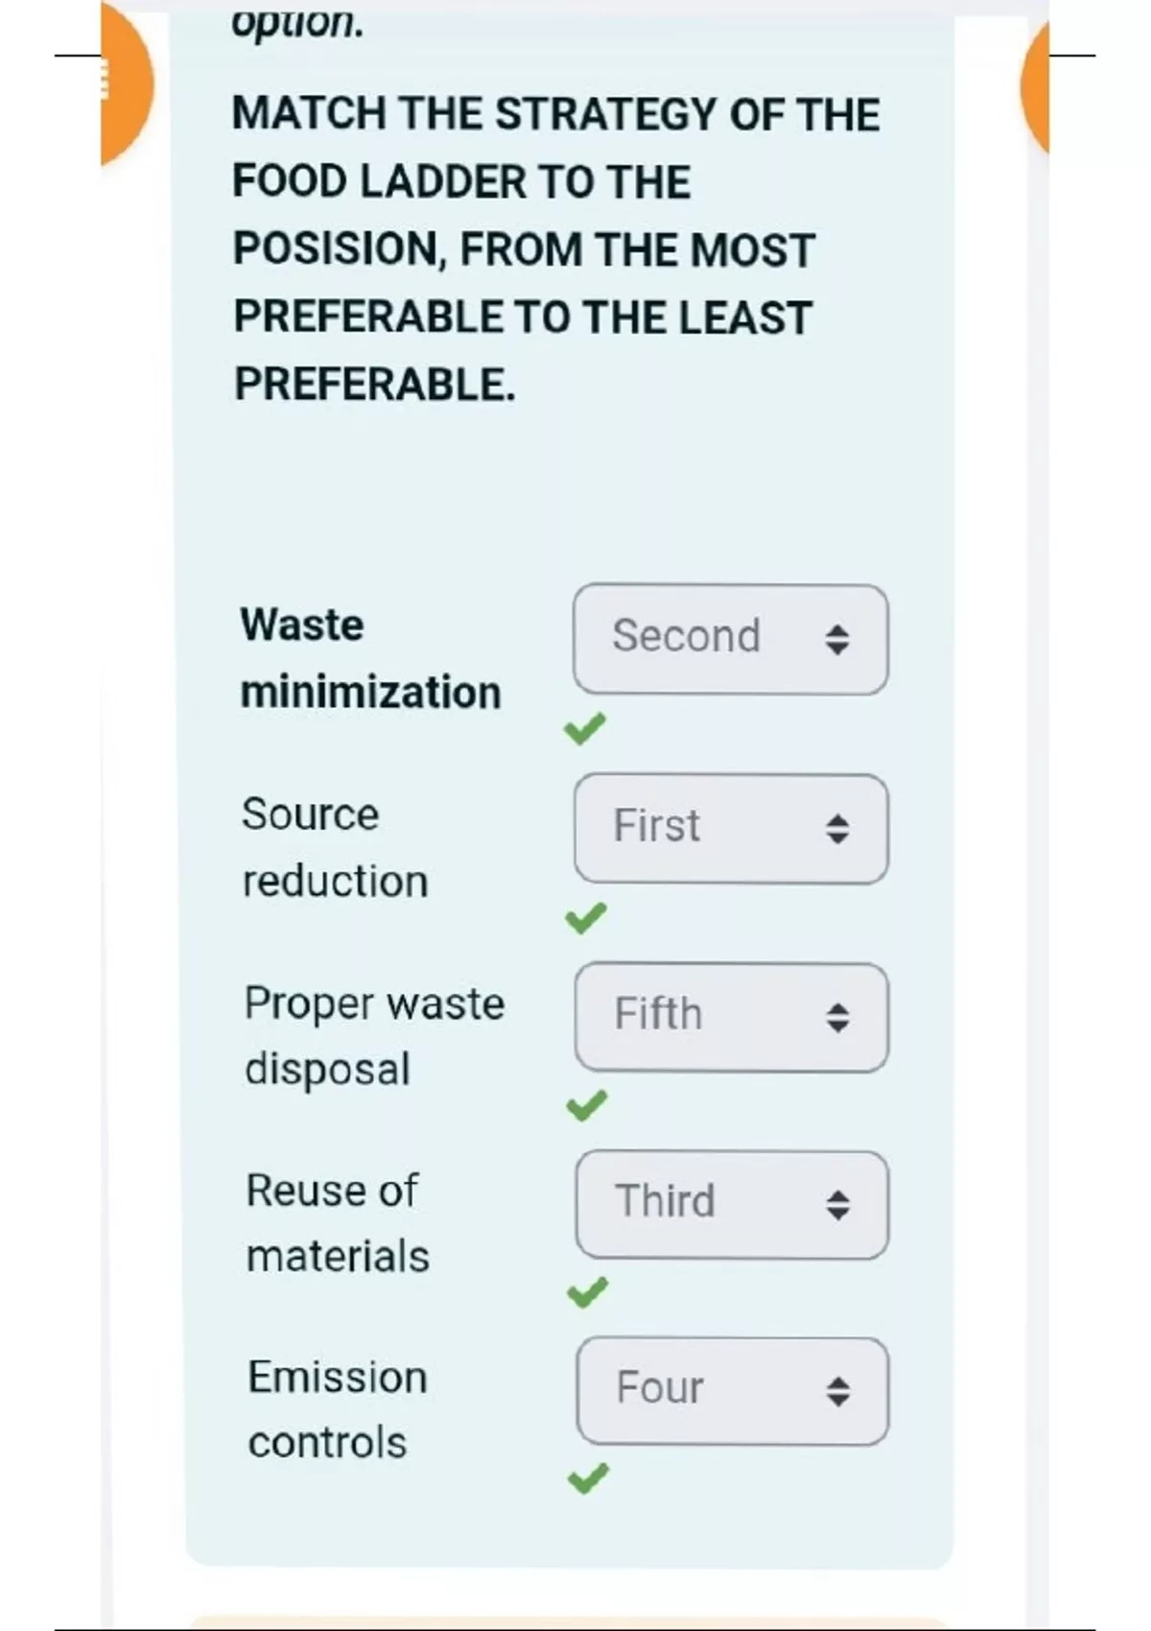The width and height of the screenshot is (1151, 1631).
Task: Click the Reuse of materials label
Action: [x=337, y=1223]
